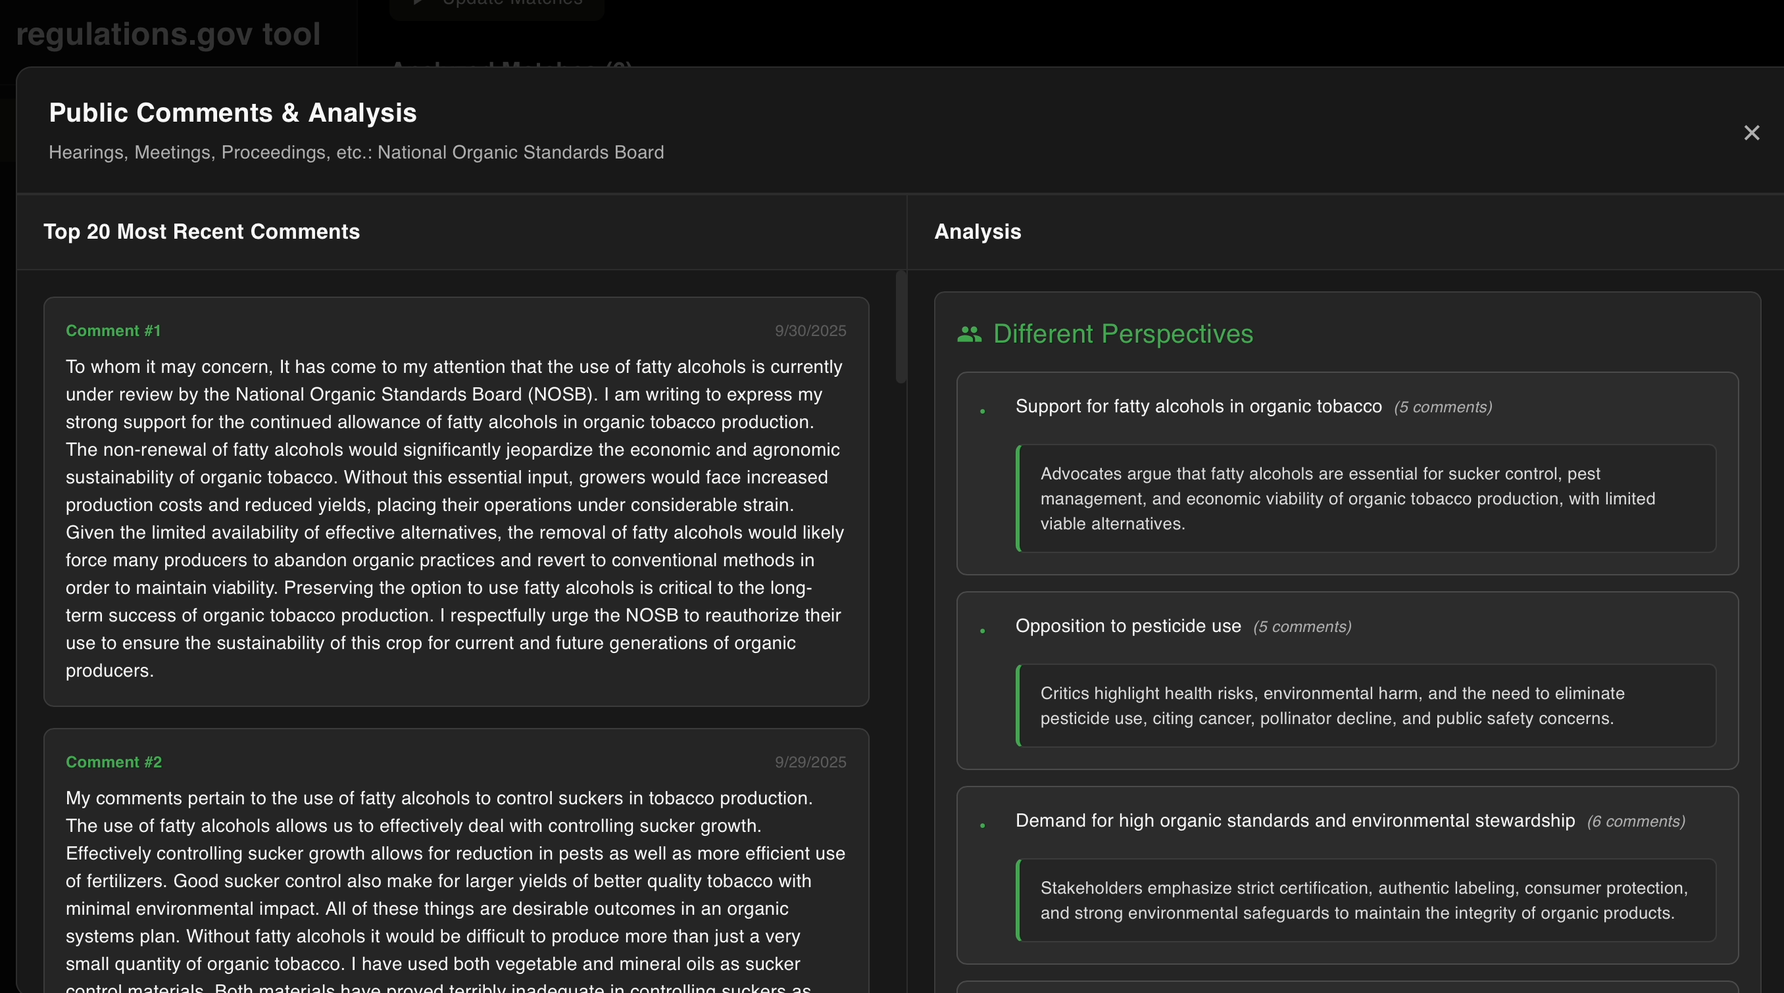Click the regulations.gov tool title
1784x993 pixels.
tap(168, 35)
